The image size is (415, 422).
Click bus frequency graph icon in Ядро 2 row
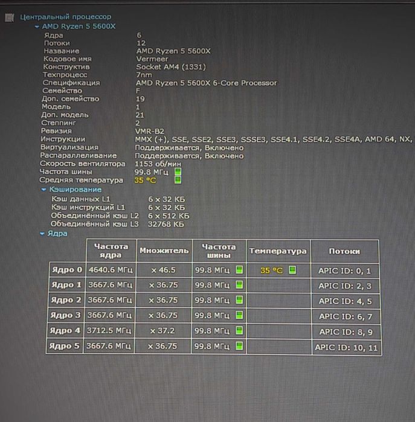point(239,300)
